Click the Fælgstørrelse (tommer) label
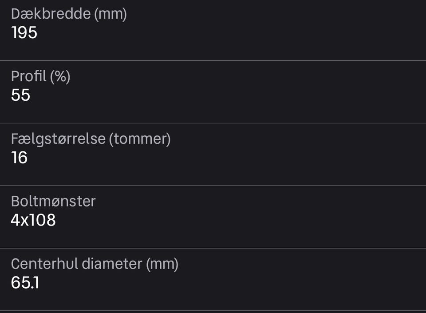 tap(91, 139)
